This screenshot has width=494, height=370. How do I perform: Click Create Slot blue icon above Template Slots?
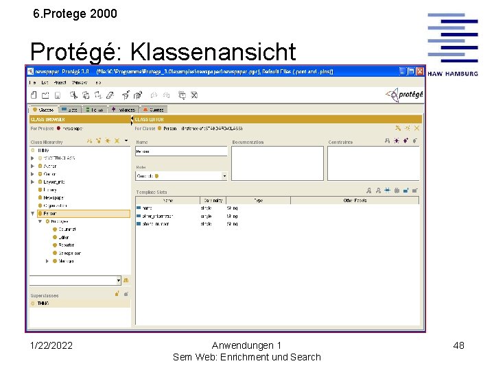click(387, 190)
